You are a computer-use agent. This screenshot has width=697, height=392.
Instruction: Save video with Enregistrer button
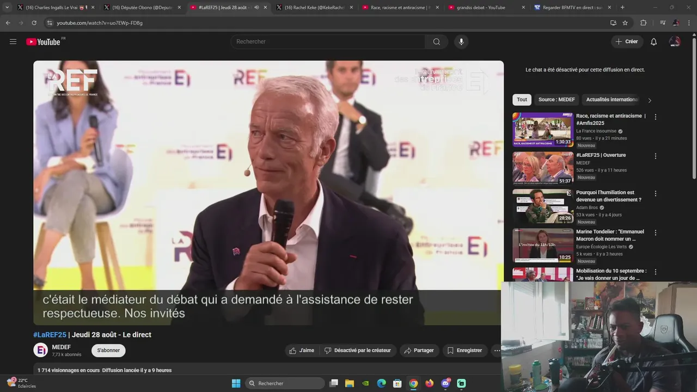pyautogui.click(x=465, y=351)
